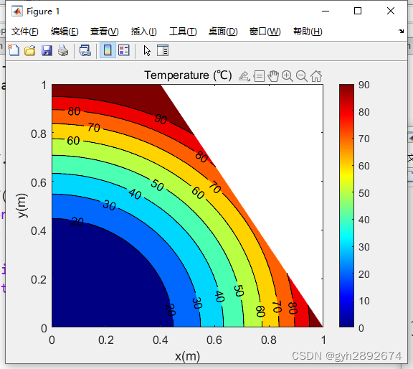This screenshot has width=413, height=369.
Task: Click the y-axis tick label 0.6
Action: click(x=39, y=182)
